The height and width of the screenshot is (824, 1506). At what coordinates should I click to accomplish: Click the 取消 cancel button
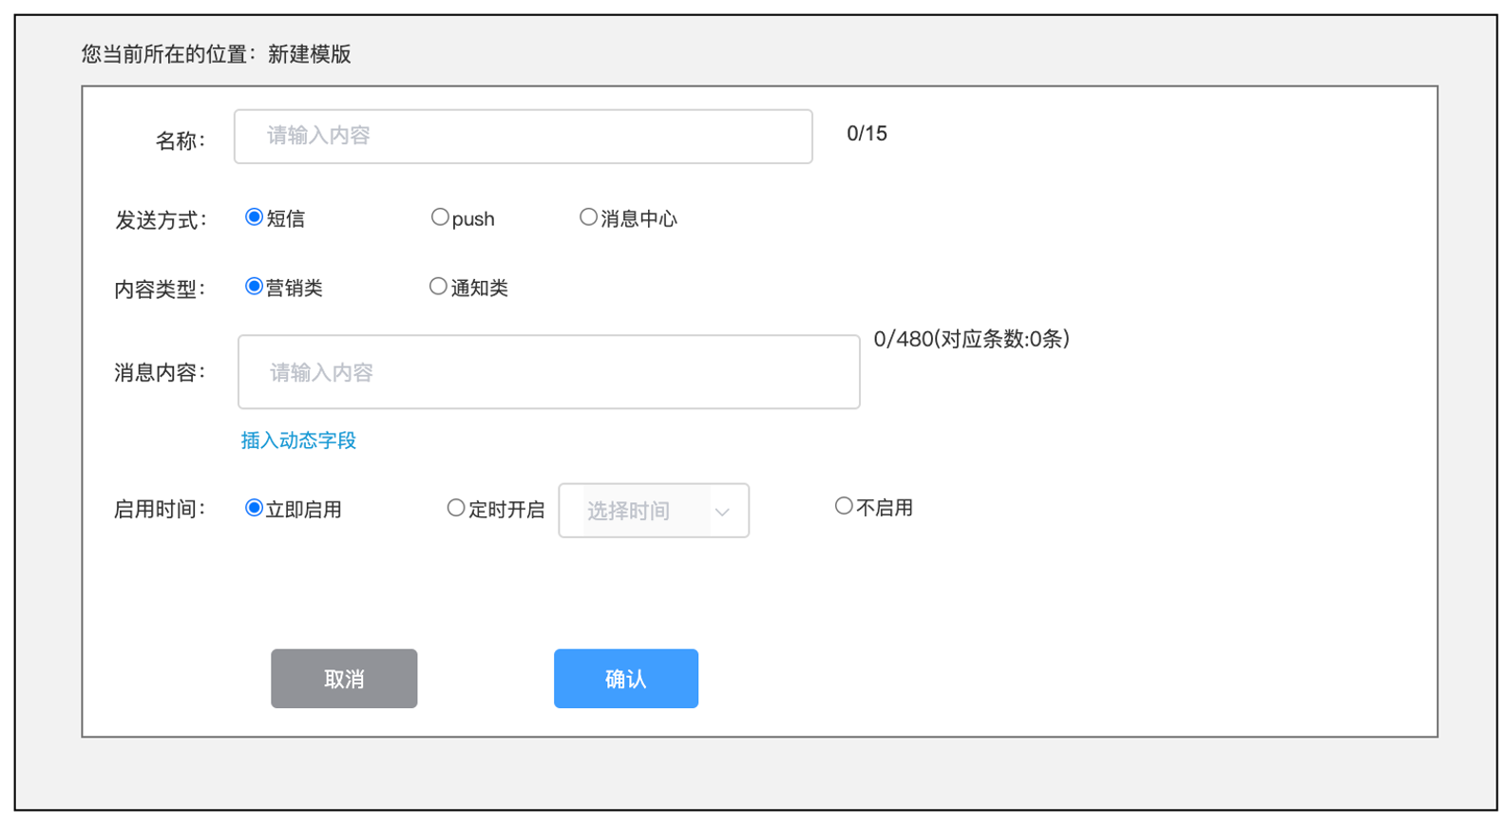tap(344, 679)
